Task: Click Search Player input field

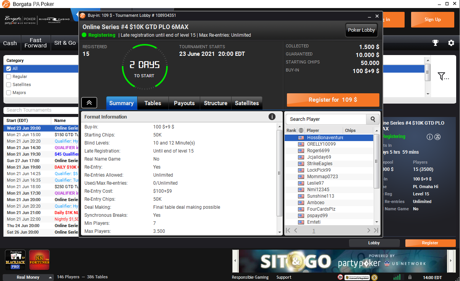Action: click(x=326, y=119)
